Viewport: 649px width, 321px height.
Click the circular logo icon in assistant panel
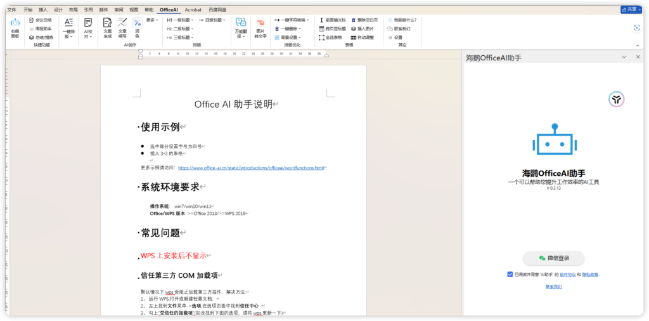(x=616, y=99)
